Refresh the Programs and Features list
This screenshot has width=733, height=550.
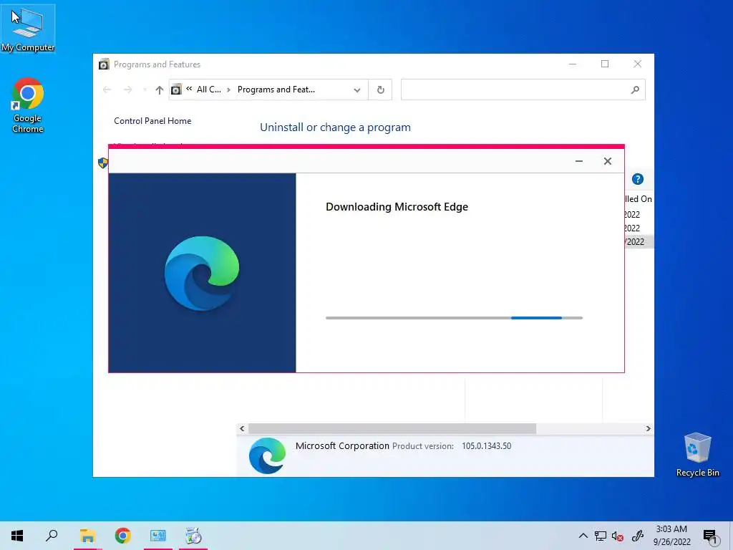click(381, 90)
